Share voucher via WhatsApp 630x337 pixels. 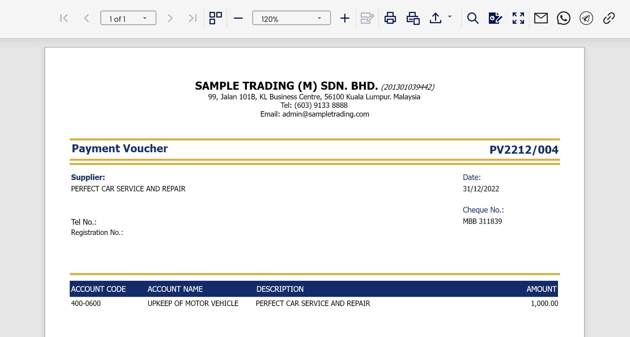point(564,18)
